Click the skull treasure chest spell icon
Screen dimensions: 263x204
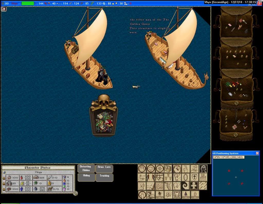point(168,169)
